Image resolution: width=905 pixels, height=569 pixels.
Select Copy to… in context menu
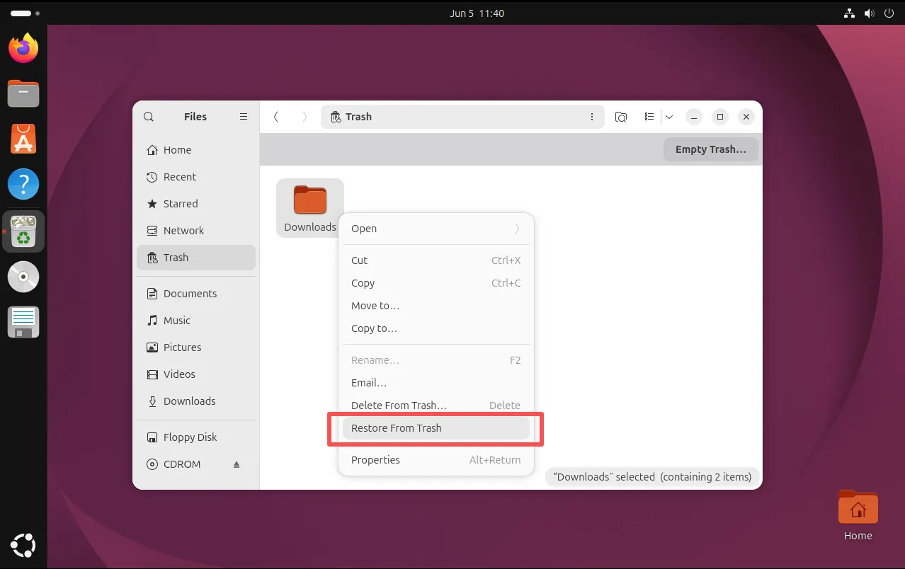pyautogui.click(x=436, y=328)
